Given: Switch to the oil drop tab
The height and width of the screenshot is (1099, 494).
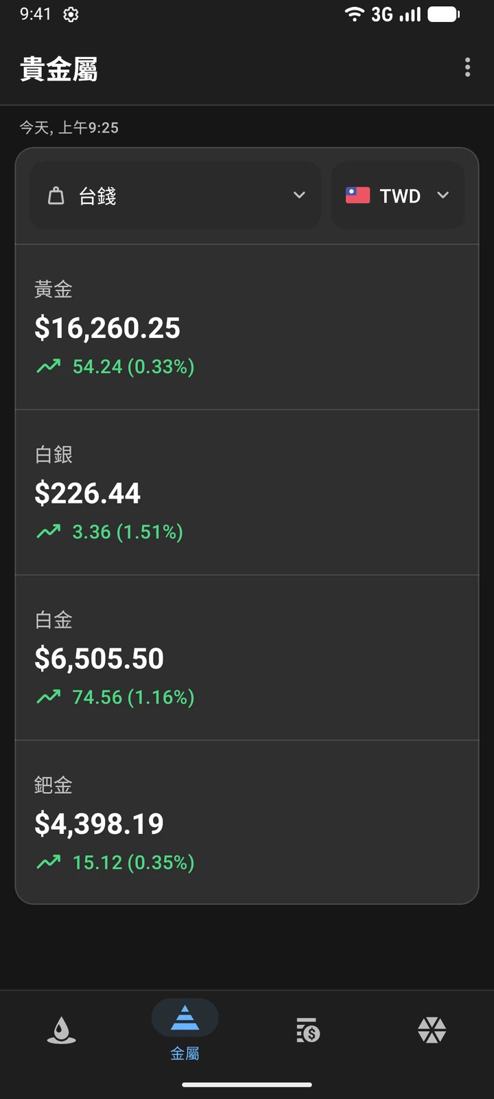Looking at the screenshot, I should [61, 1030].
